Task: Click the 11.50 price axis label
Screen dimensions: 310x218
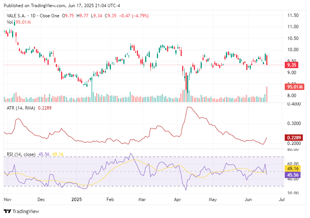Action: pos(293,15)
